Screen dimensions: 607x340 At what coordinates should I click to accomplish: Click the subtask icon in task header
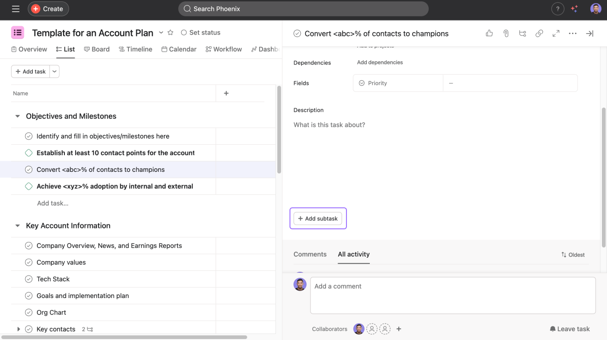tap(522, 33)
